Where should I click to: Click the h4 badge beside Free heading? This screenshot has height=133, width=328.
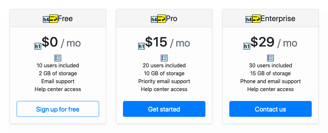coord(46,19)
